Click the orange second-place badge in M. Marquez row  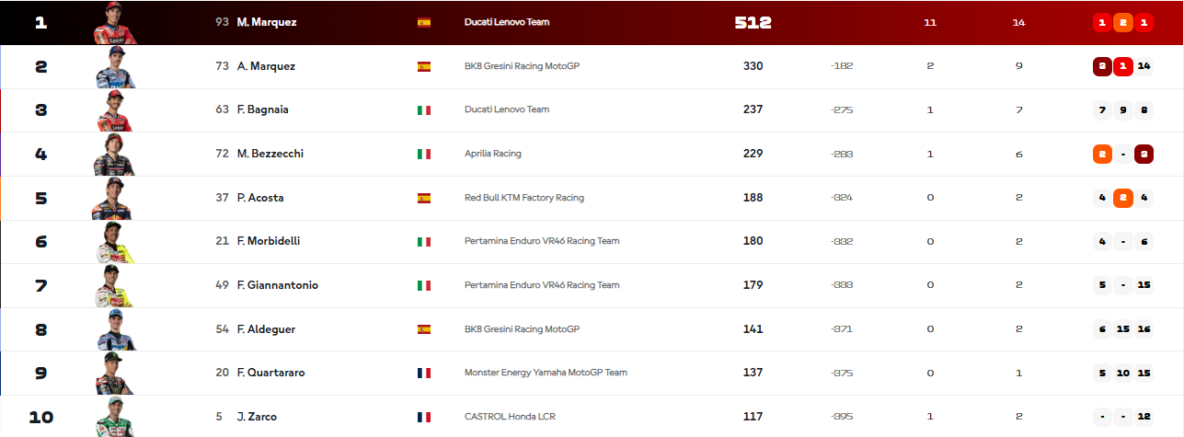point(1123,22)
